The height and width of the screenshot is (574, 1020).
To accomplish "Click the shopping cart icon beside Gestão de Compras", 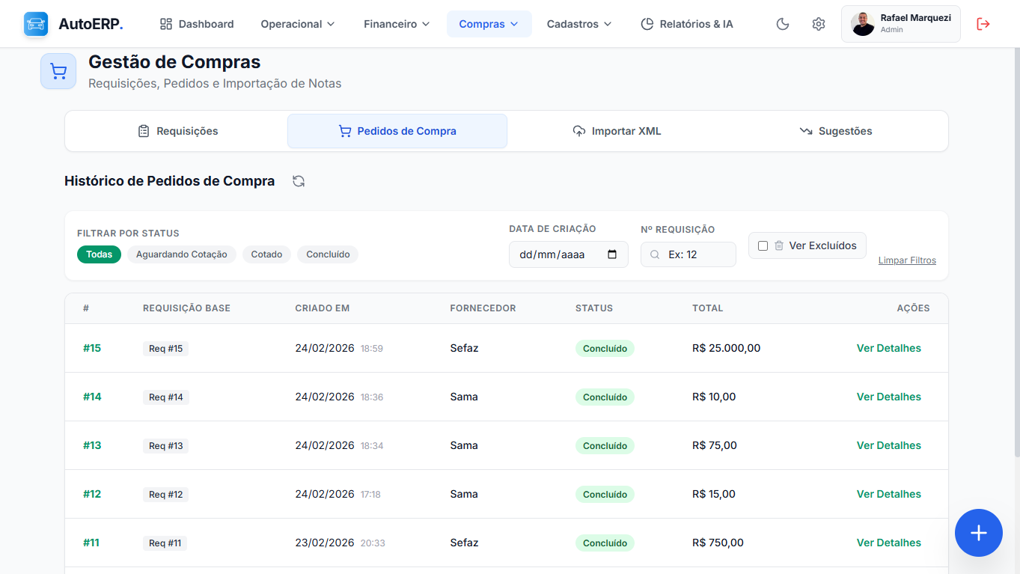I will point(58,70).
